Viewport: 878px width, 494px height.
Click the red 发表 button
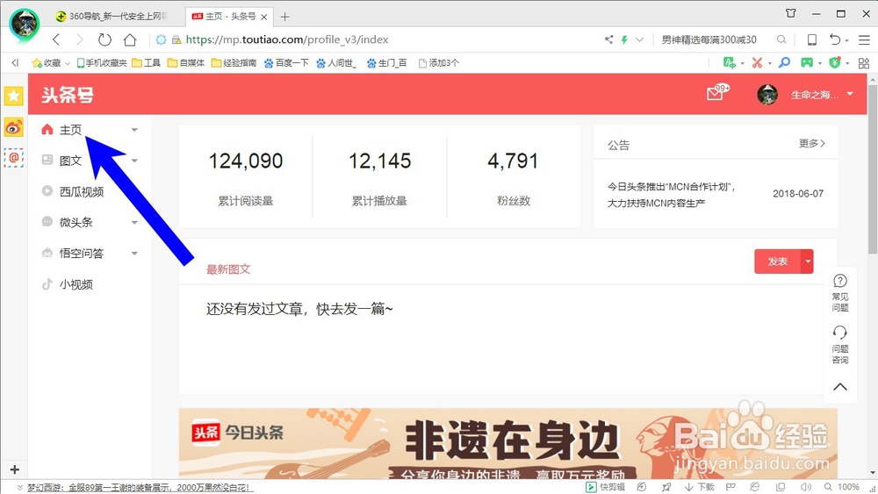[x=778, y=261]
